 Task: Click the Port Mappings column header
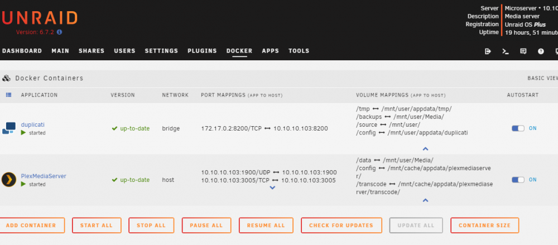point(242,95)
